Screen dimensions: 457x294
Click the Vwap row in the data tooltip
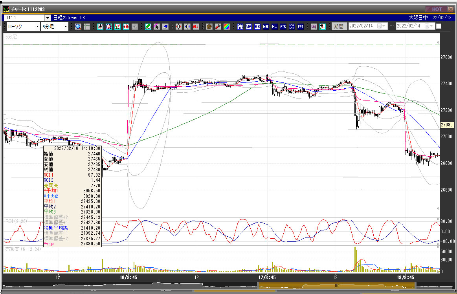(72, 244)
